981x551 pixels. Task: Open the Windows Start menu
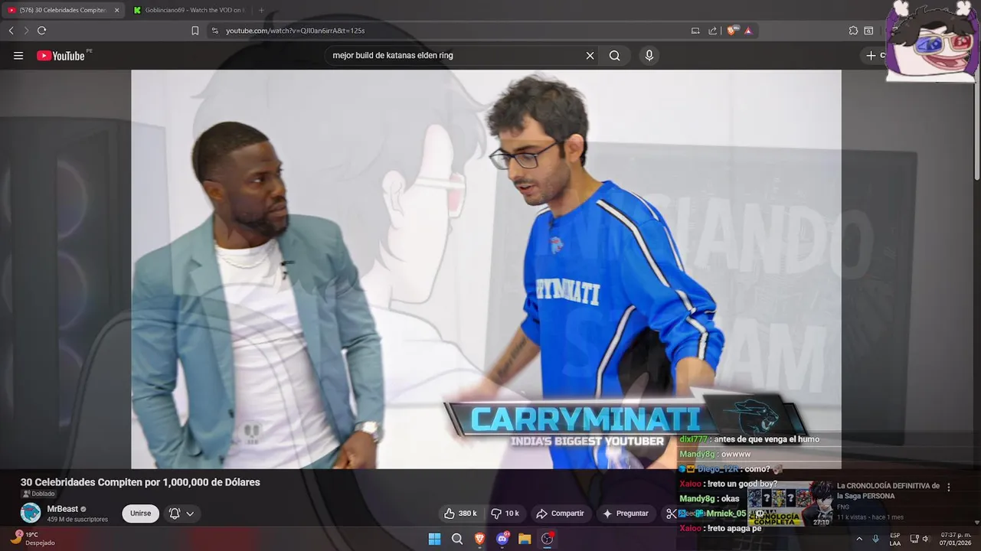coord(434,539)
